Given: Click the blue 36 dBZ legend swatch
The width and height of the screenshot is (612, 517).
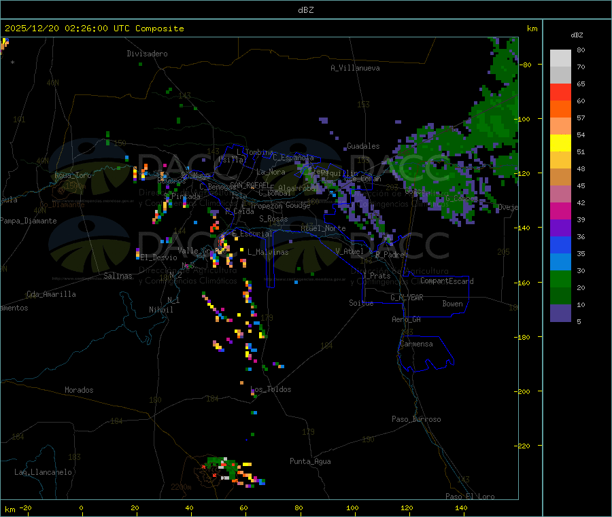Looking at the screenshot, I should click(x=560, y=245).
